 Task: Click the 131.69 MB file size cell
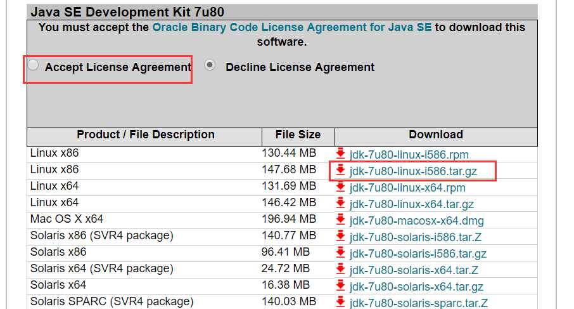click(x=288, y=186)
